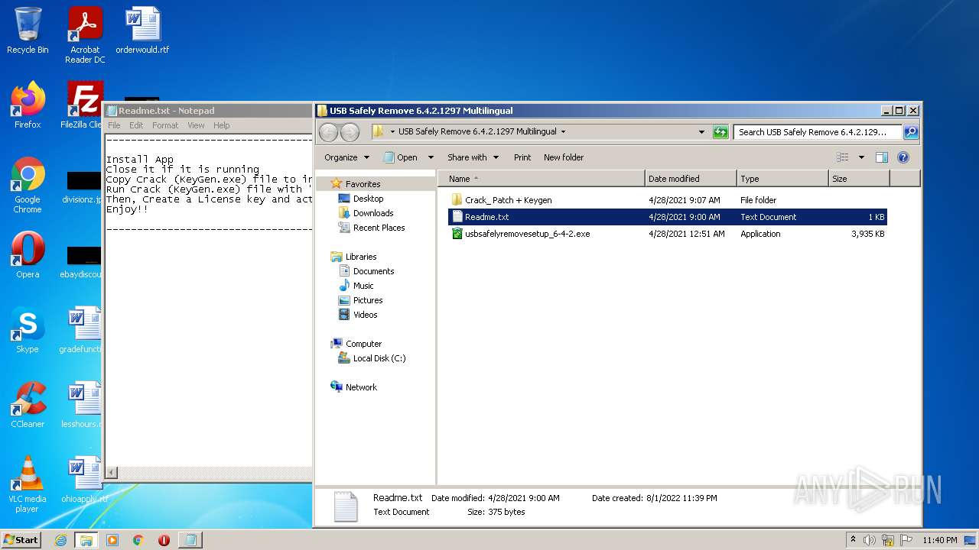Show hidden tray icons arrow
This screenshot has height=550, width=979.
click(853, 540)
